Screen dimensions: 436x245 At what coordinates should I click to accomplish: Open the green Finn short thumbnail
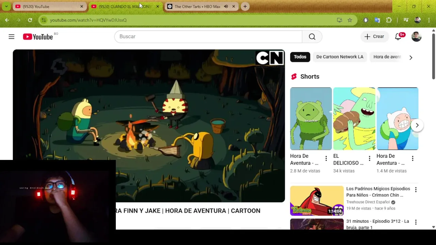click(311, 118)
